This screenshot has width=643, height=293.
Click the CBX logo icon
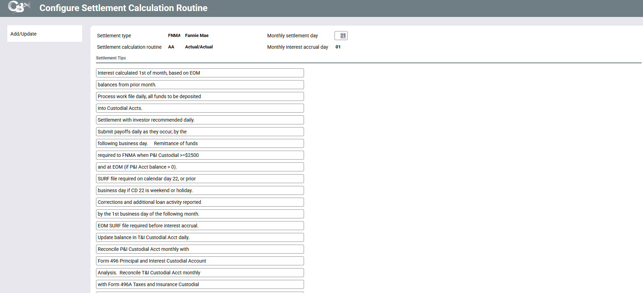pyautogui.click(x=19, y=7)
